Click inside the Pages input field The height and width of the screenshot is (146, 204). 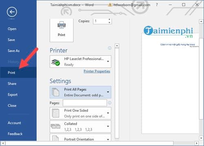85,103
